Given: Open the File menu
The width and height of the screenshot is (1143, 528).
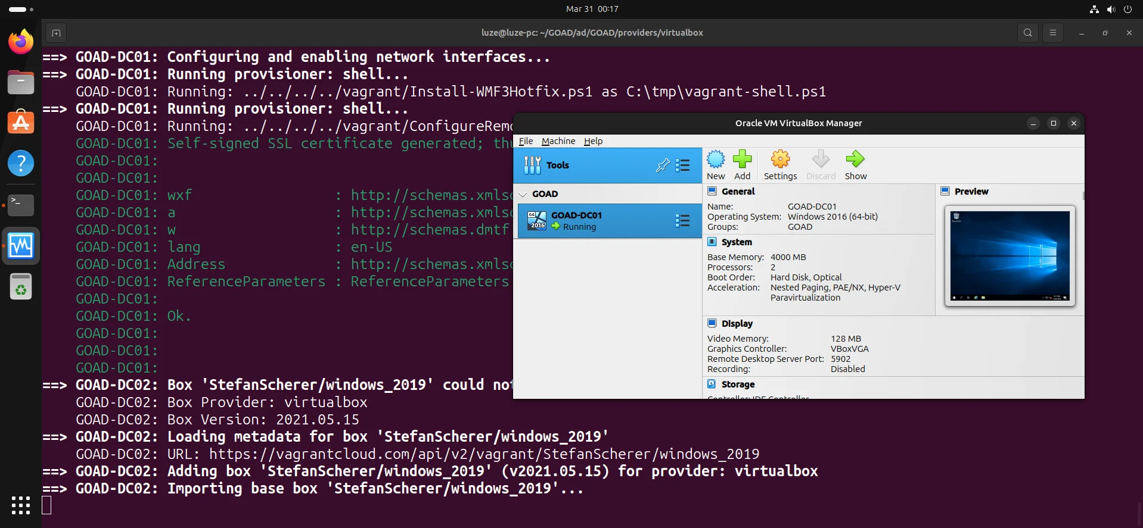Looking at the screenshot, I should (526, 141).
